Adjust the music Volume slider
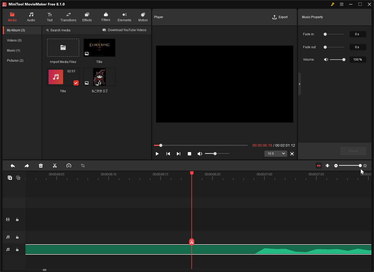The image size is (374, 272). 337,60
